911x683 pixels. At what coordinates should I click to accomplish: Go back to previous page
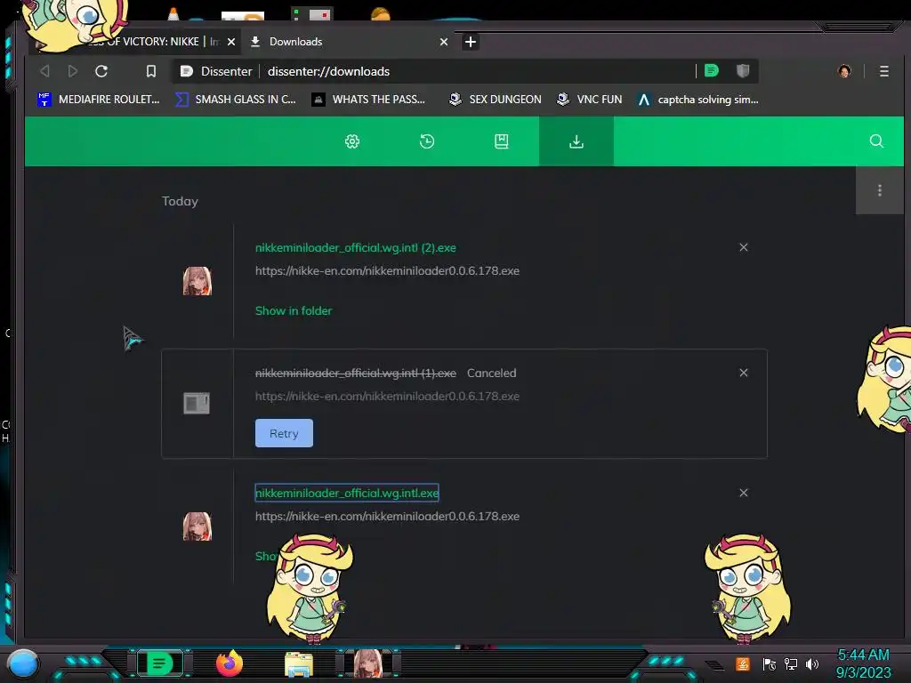click(x=44, y=71)
